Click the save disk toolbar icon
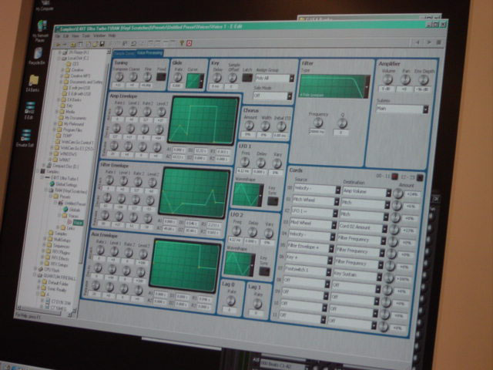The width and height of the screenshot is (493, 370). (102, 45)
